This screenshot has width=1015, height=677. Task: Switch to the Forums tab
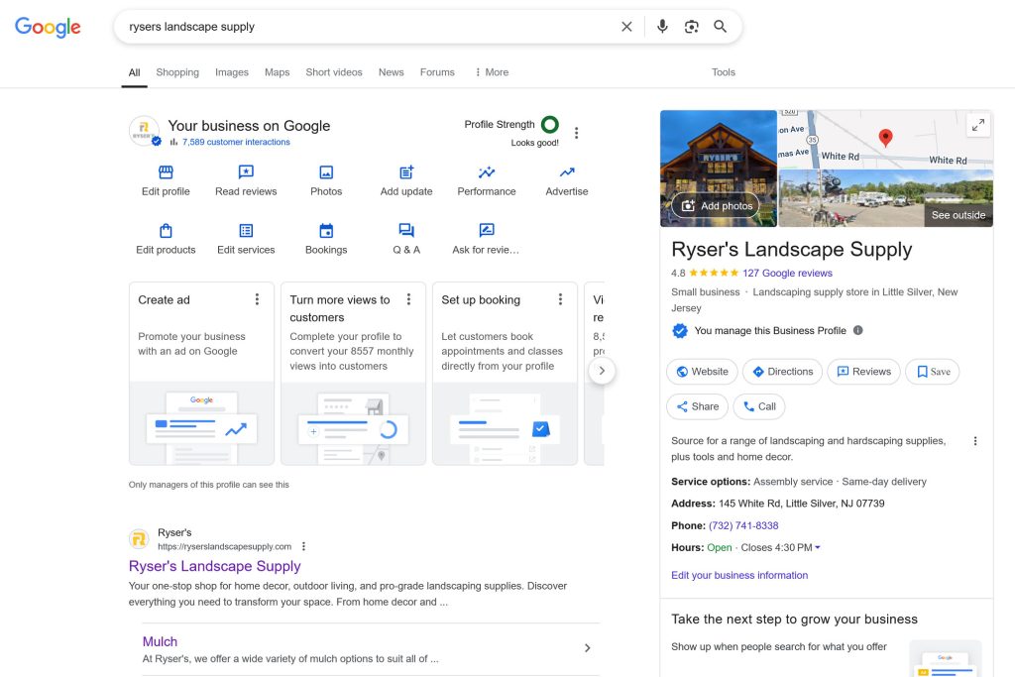437,72
